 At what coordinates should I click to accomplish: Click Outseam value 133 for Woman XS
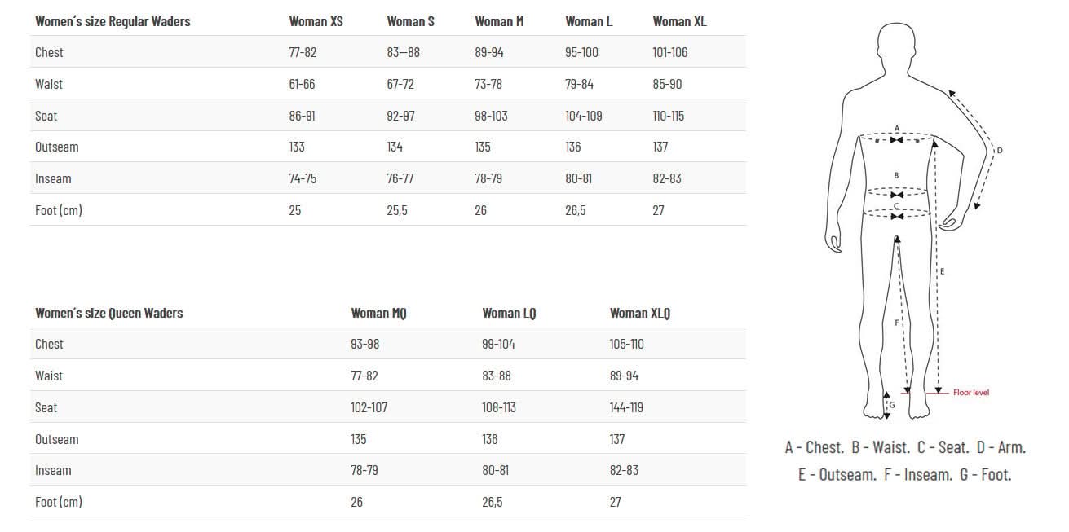click(297, 147)
